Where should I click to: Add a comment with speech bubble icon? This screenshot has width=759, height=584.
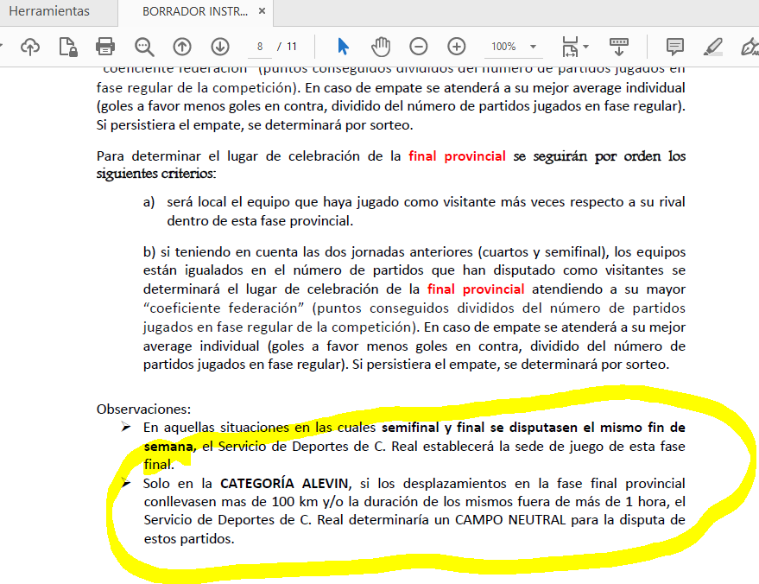point(674,47)
